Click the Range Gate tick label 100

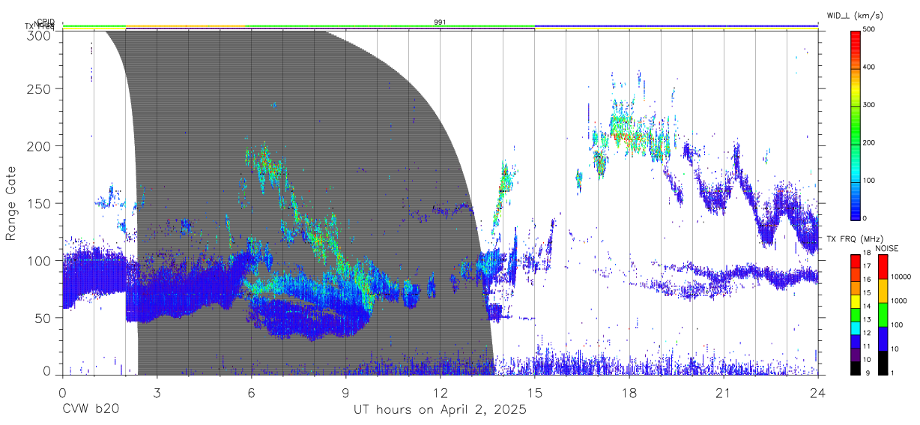[40, 260]
